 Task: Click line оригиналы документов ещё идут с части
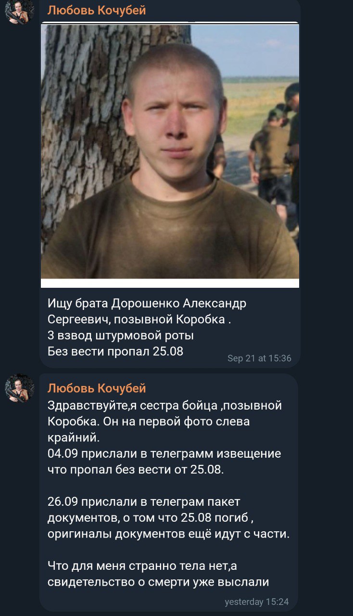point(169,534)
